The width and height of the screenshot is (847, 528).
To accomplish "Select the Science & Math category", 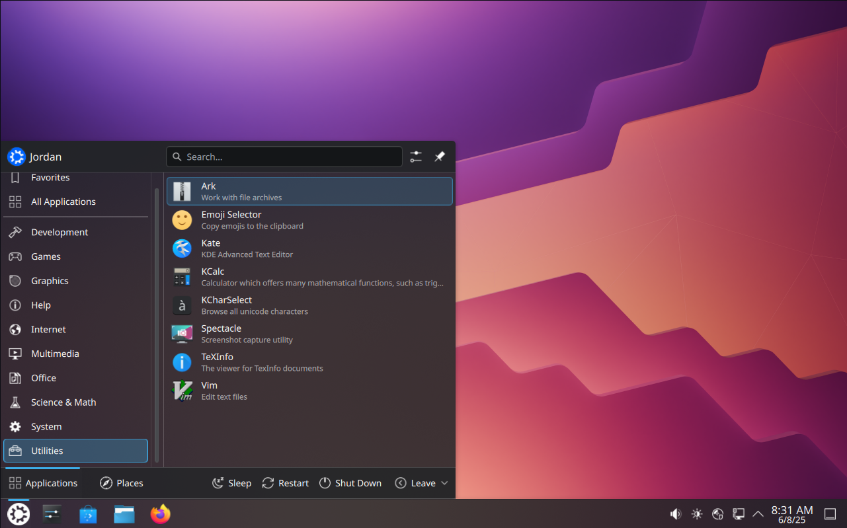I will tap(75, 402).
